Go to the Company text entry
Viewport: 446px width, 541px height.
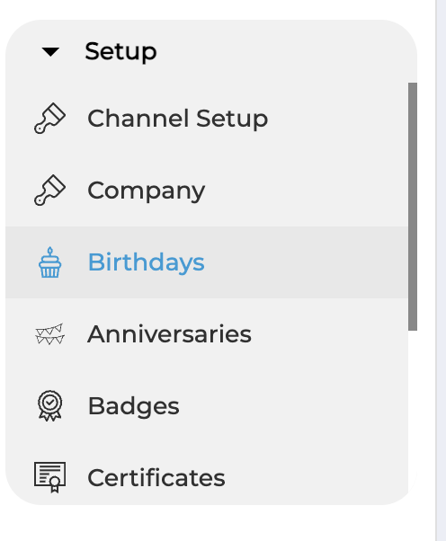tap(146, 191)
